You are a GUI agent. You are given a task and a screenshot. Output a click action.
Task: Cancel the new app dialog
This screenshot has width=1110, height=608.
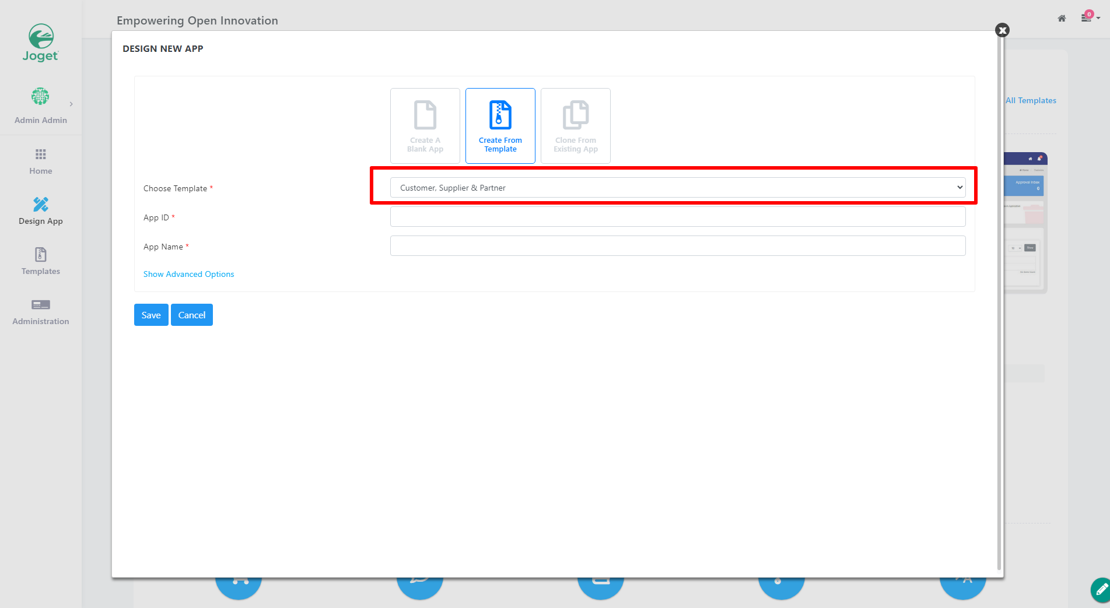(x=192, y=315)
